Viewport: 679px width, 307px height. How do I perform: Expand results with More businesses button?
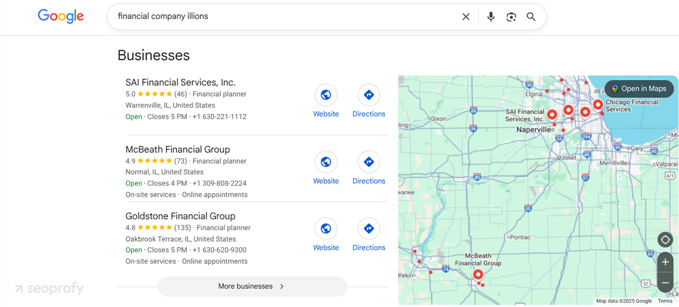(252, 286)
